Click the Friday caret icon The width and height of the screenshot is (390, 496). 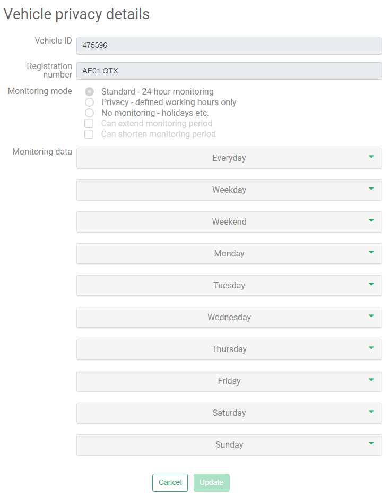371,380
